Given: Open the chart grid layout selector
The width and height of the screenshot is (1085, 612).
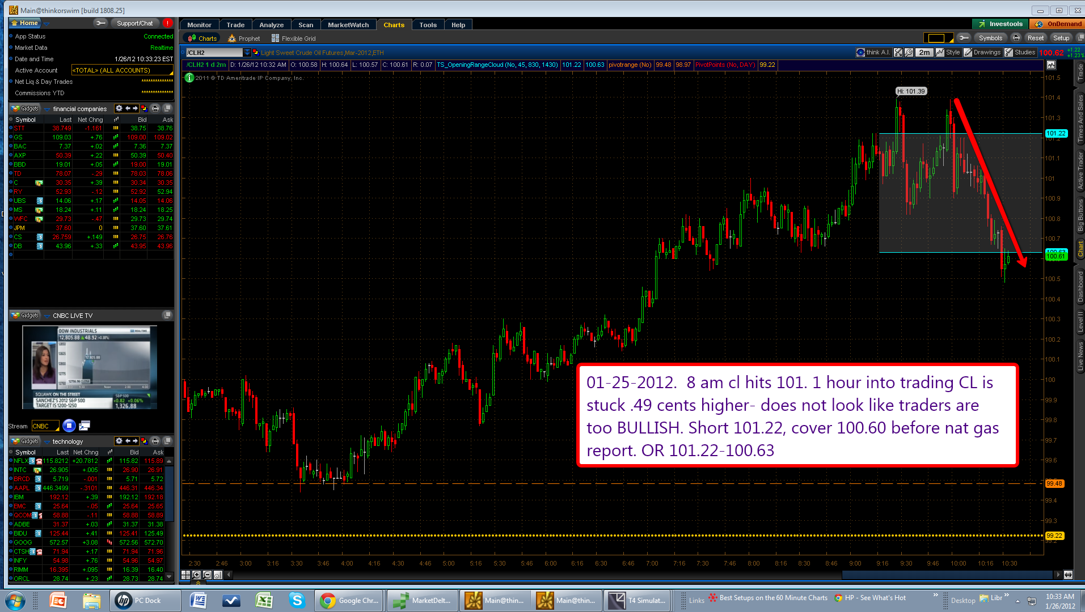Looking at the screenshot, I should pos(939,38).
